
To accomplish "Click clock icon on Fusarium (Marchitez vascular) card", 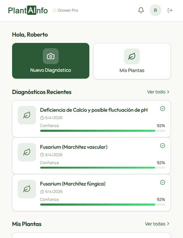I will (42, 155).
